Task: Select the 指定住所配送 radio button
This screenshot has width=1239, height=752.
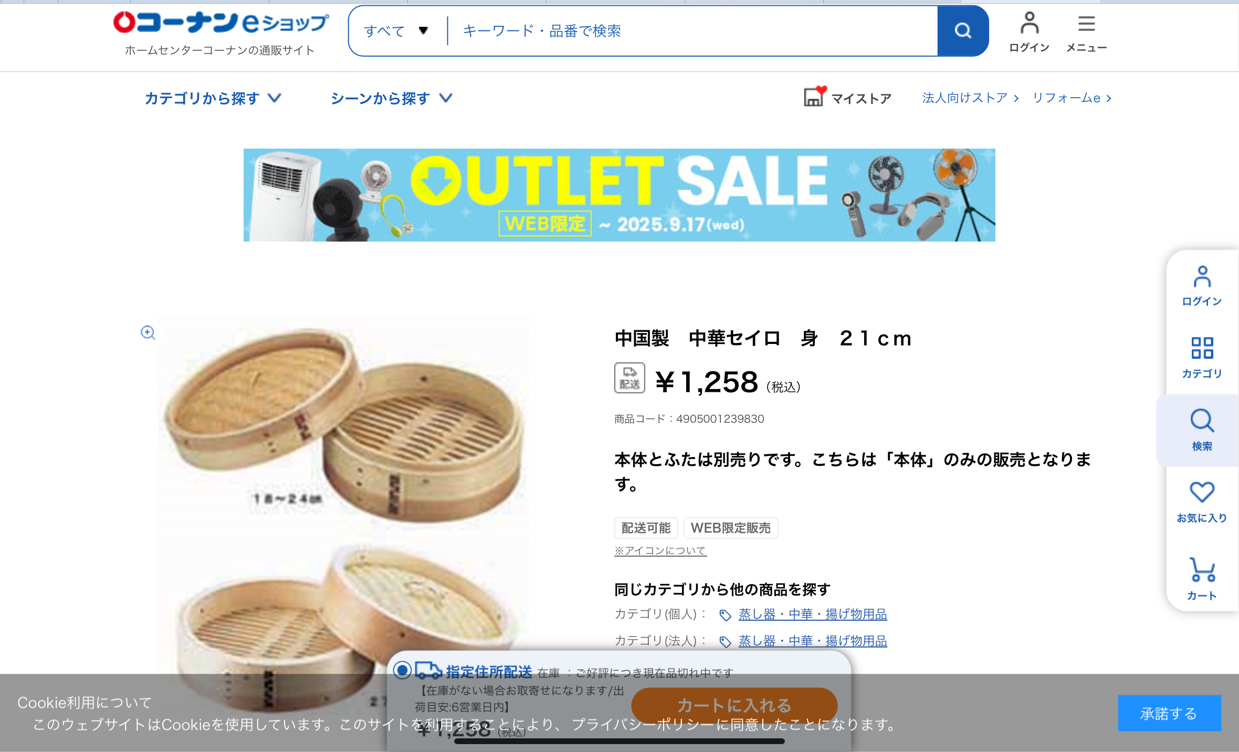Action: pyautogui.click(x=402, y=670)
